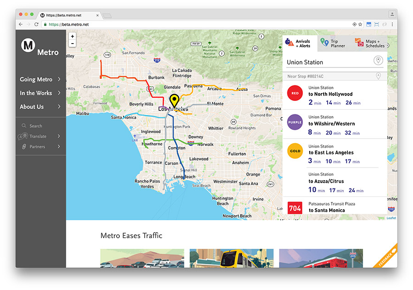Open the traffic cars article thumbnail

click(x=142, y=258)
